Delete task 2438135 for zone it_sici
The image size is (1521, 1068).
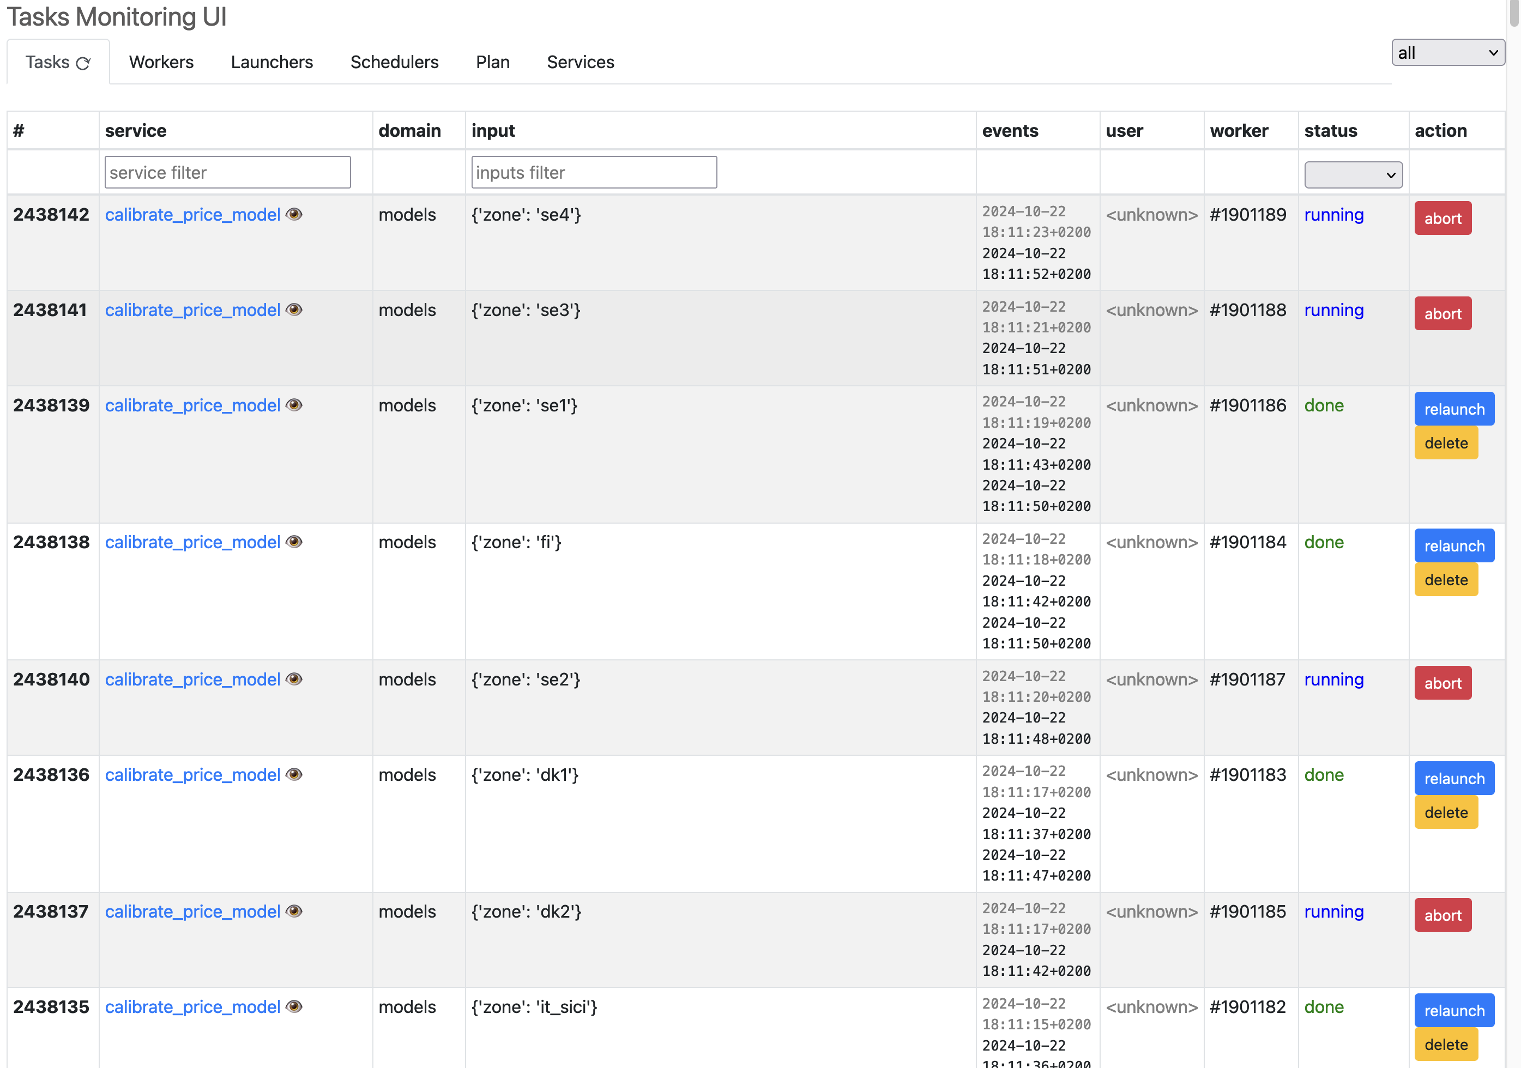1446,1045
